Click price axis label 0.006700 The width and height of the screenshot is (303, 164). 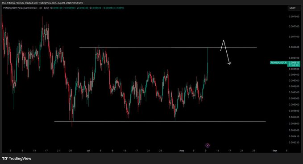coord(294,58)
